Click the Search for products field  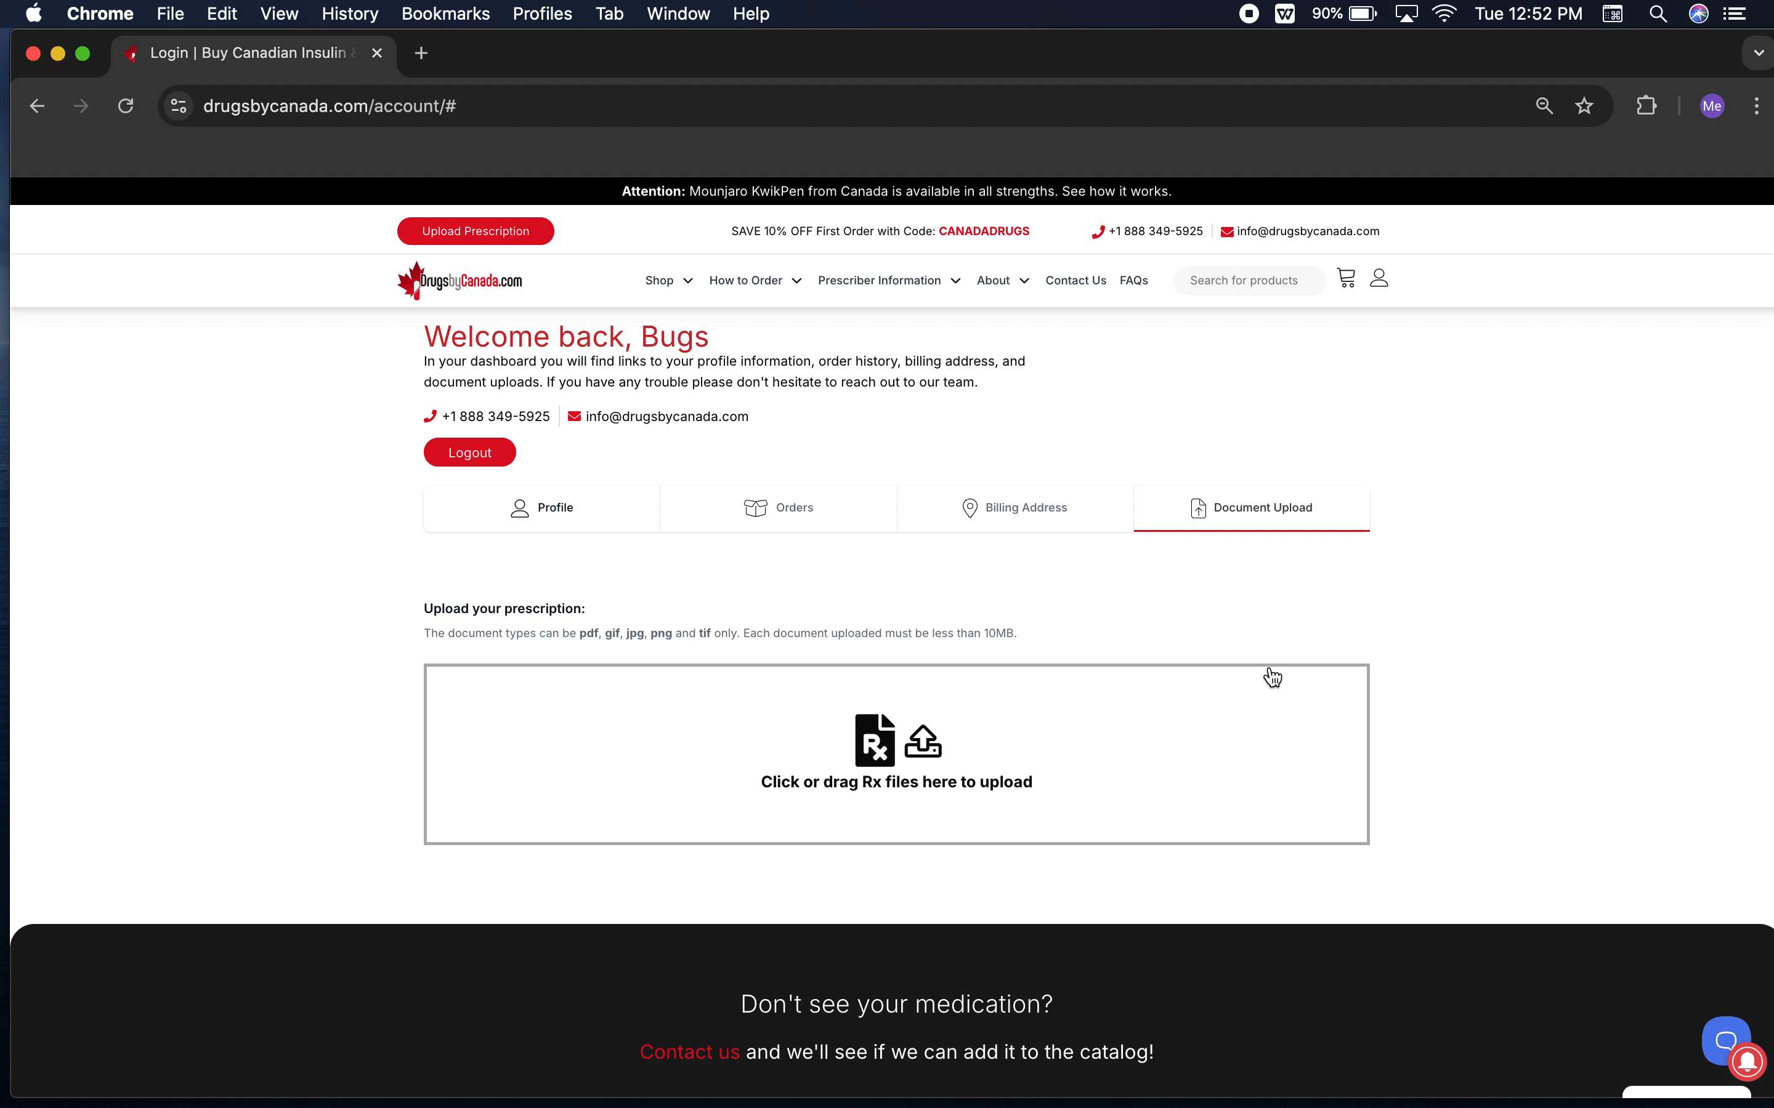coord(1249,281)
